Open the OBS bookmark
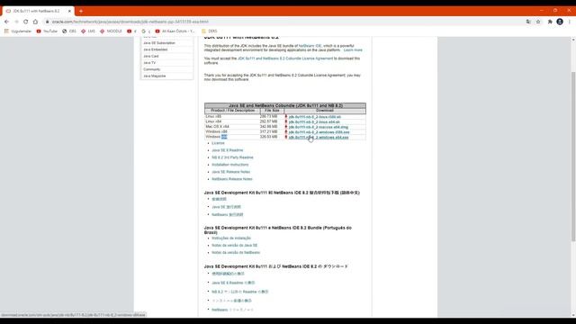Image resolution: width=576 pixels, height=324 pixels. (69, 31)
